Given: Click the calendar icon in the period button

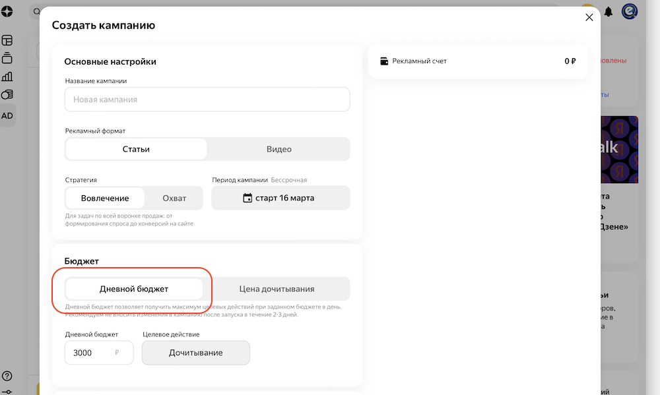Looking at the screenshot, I should point(247,198).
